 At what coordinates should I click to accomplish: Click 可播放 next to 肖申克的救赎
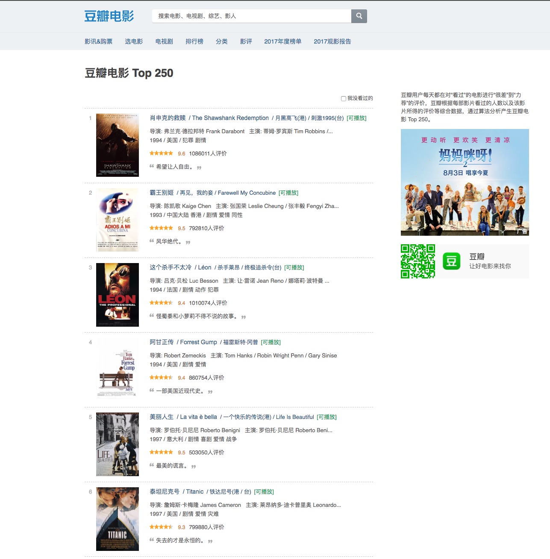(x=356, y=118)
